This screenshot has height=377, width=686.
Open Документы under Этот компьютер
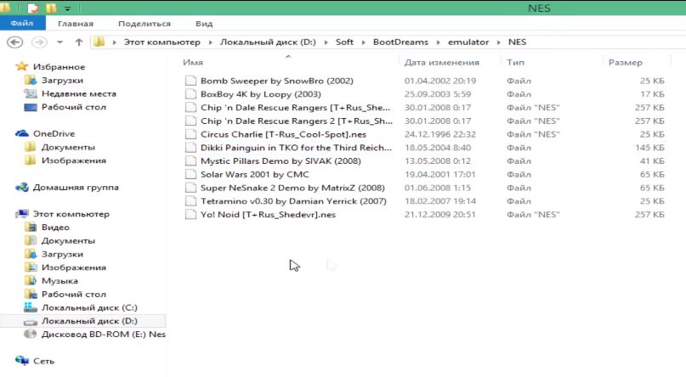[x=68, y=240]
